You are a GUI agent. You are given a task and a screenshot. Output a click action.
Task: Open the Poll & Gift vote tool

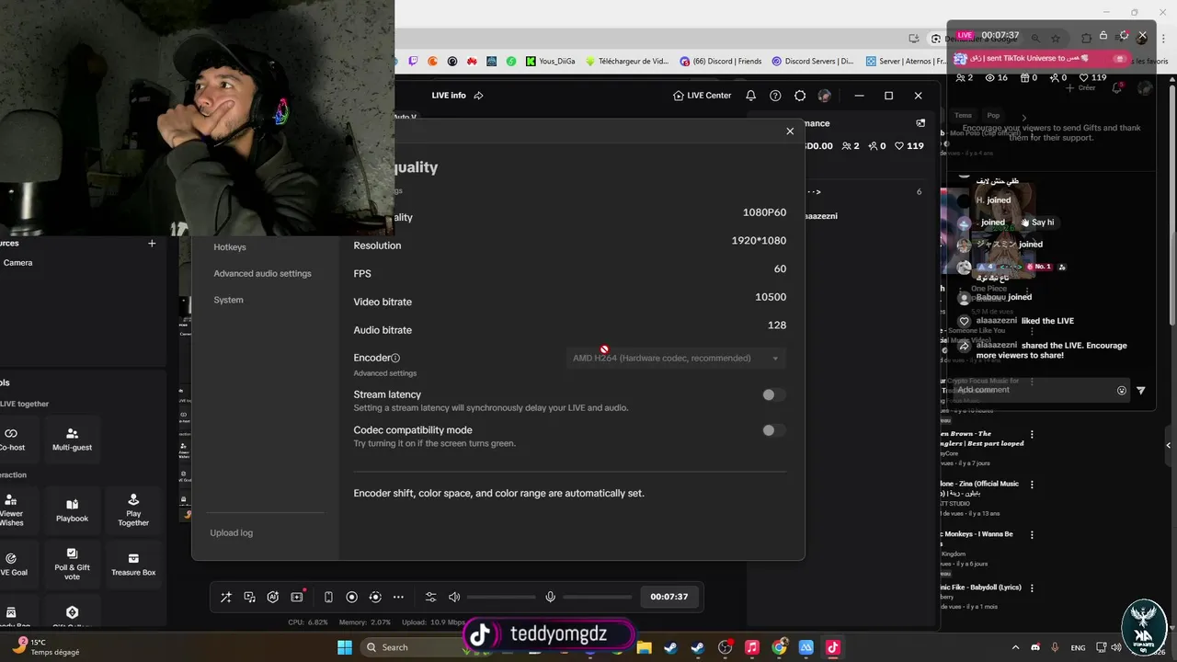pos(72,564)
